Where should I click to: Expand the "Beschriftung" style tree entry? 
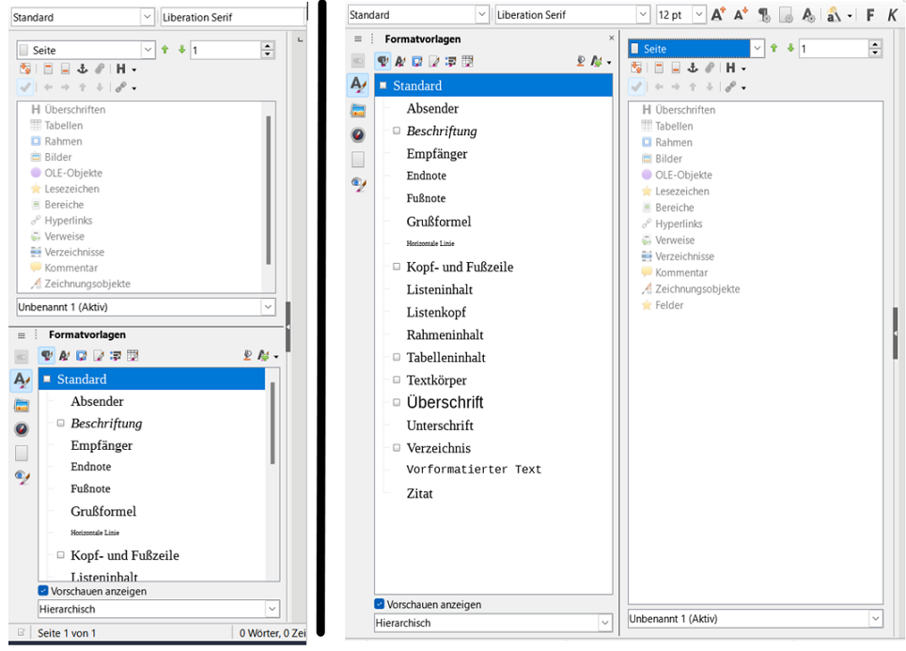pyautogui.click(x=395, y=132)
